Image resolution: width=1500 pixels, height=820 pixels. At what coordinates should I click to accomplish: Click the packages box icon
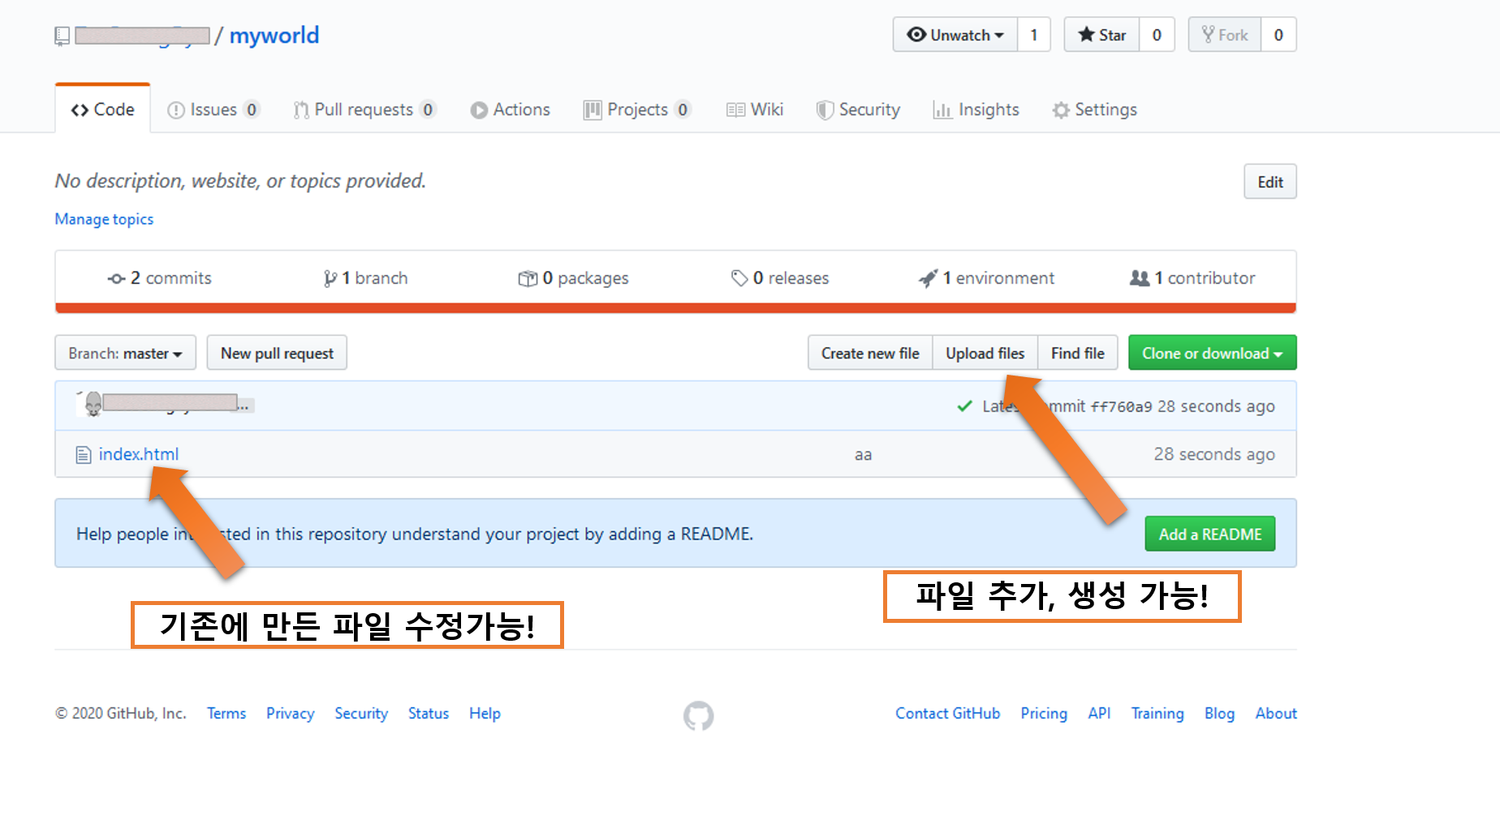pyautogui.click(x=528, y=278)
